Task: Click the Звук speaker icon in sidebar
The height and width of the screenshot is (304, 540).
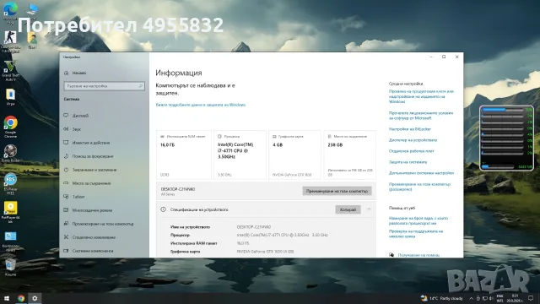Action: [x=66, y=129]
